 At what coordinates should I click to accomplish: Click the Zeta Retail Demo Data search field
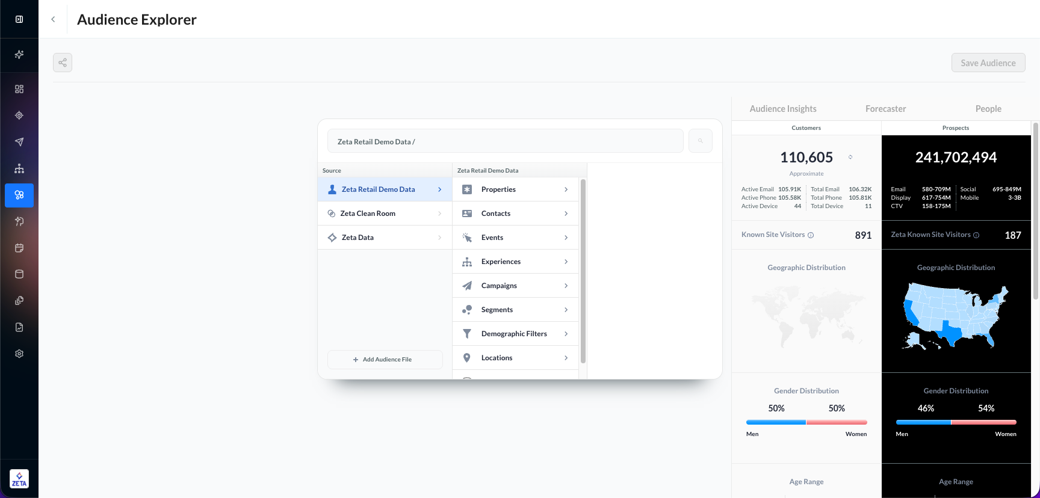click(x=506, y=141)
